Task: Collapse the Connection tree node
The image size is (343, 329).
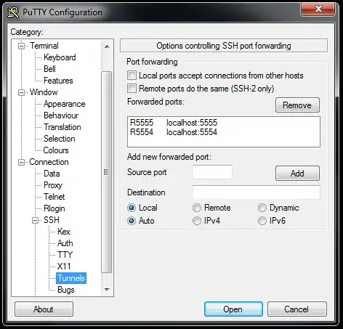Action: pos(22,162)
